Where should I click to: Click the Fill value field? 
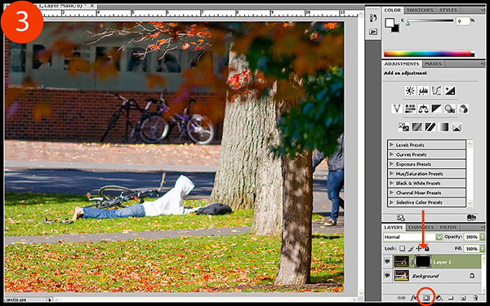coord(471,249)
